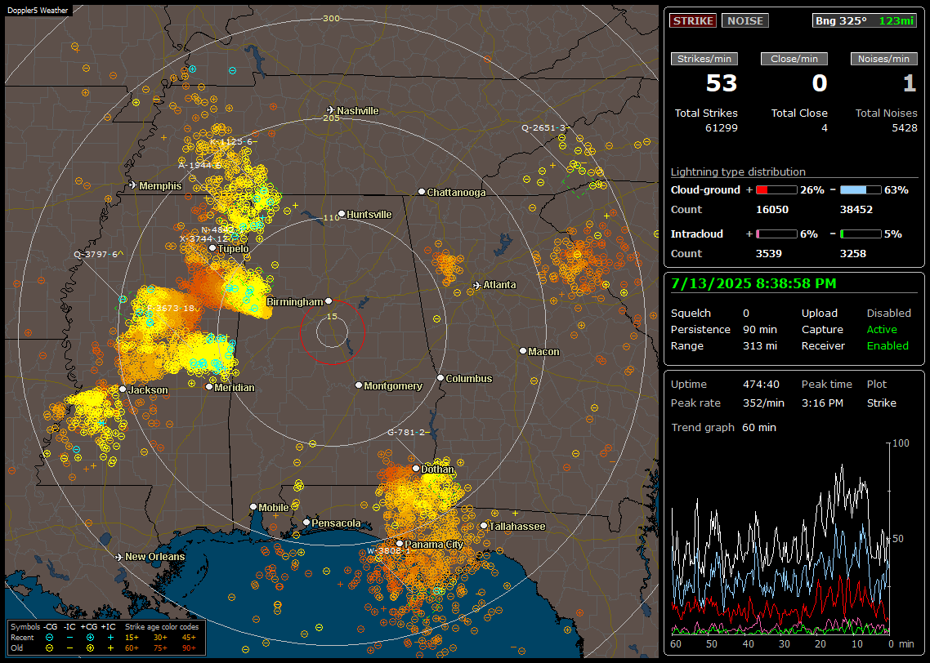Screen dimensions: 930x663
Task: Click the Plot value Strike
Action: point(881,403)
